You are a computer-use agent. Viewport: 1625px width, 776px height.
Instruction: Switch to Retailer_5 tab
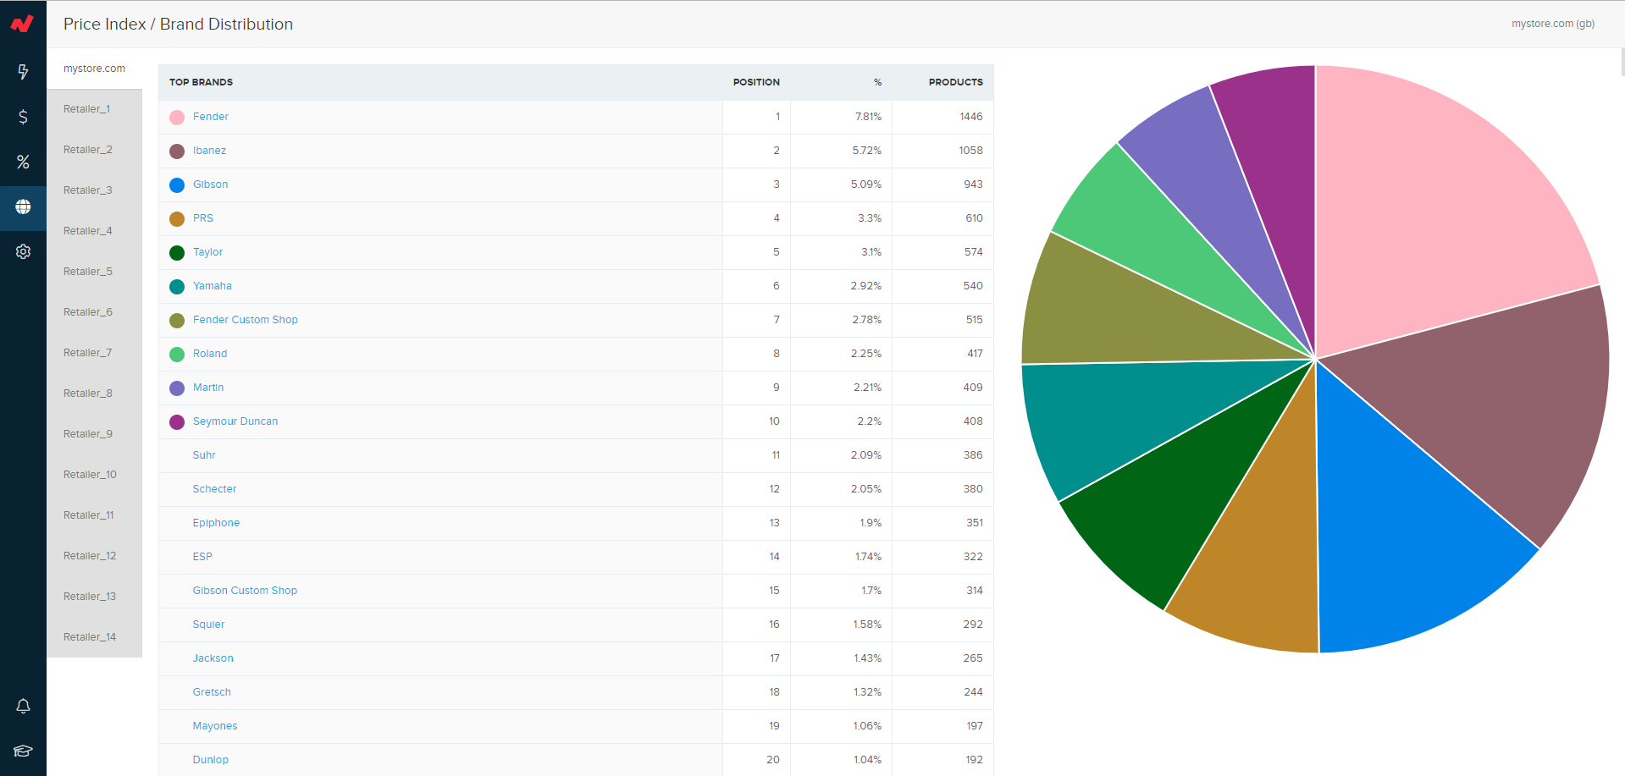point(94,272)
